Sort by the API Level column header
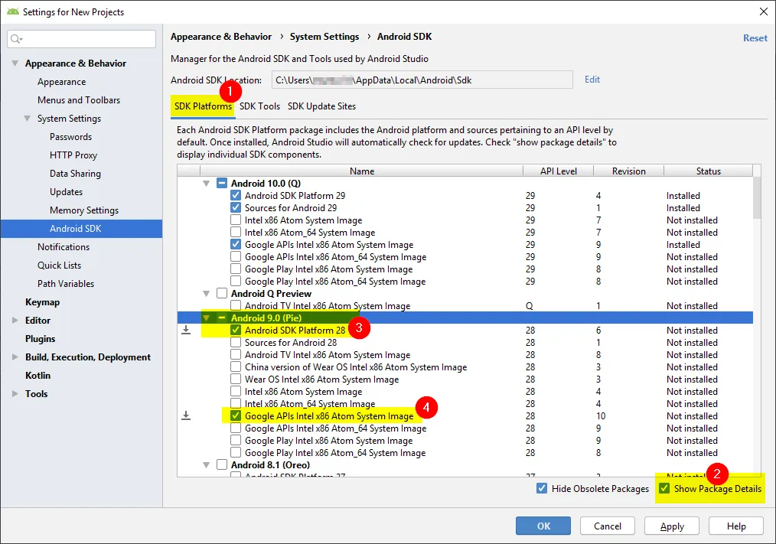 558,171
